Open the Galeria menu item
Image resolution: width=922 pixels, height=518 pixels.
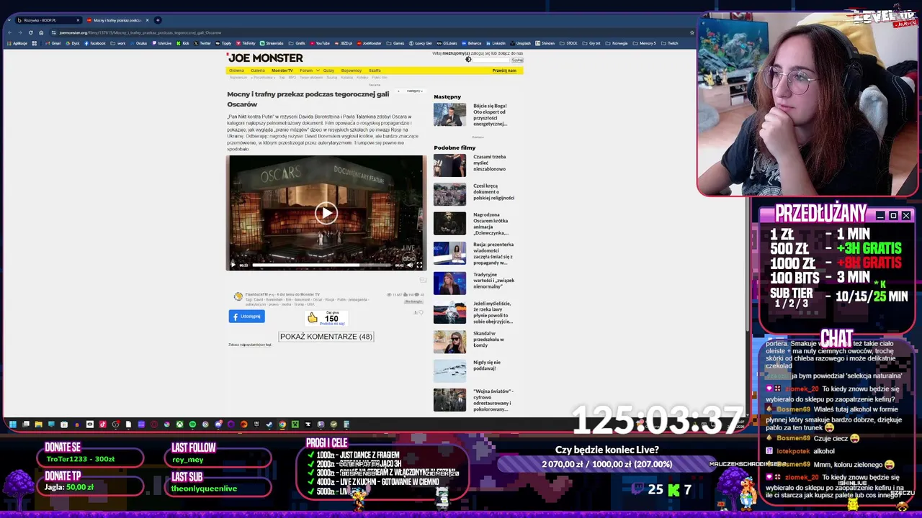point(257,71)
